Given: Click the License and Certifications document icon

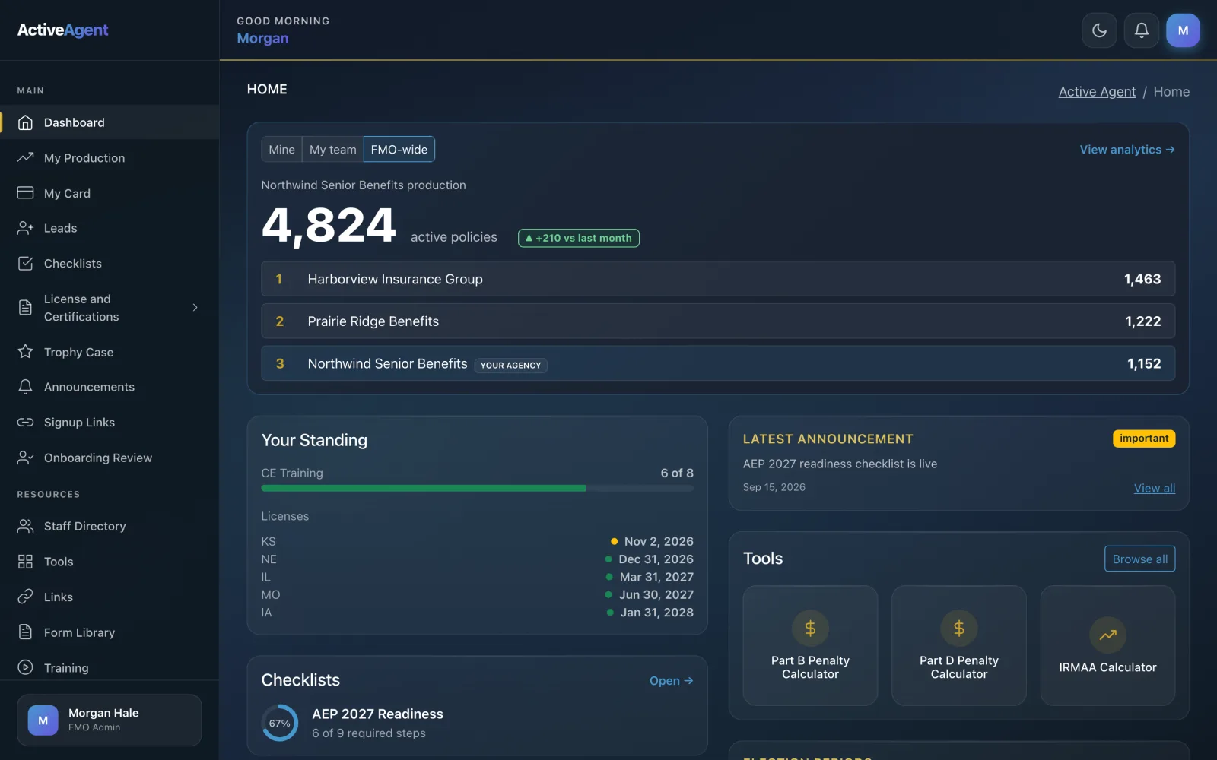Looking at the screenshot, I should coord(25,308).
